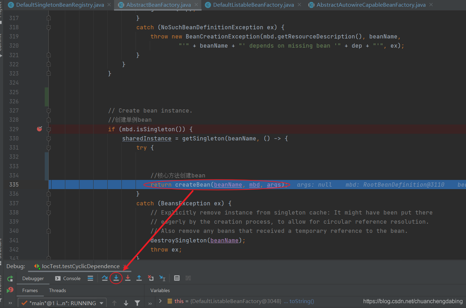Open the "main"@1 RUNNING thread dropdown
Viewport: 466px width, 308px height.
click(62, 303)
